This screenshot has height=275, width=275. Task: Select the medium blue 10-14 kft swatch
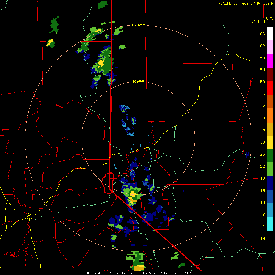(x=270, y=196)
